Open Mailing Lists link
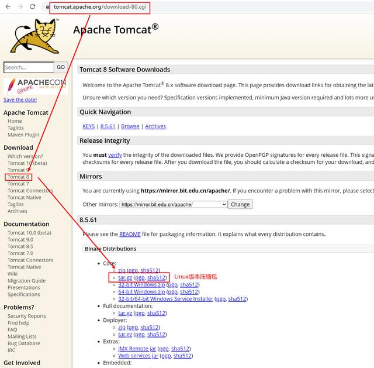This screenshot has height=368, width=374. (22, 337)
